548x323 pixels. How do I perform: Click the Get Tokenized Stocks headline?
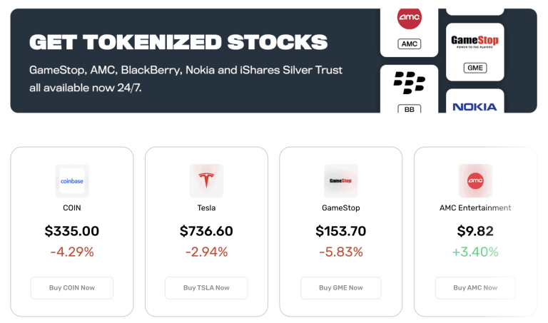pos(178,42)
